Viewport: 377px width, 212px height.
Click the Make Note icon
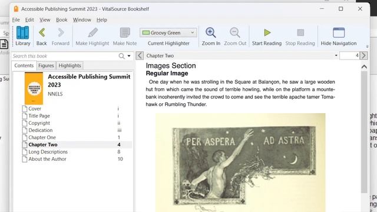pos(125,33)
